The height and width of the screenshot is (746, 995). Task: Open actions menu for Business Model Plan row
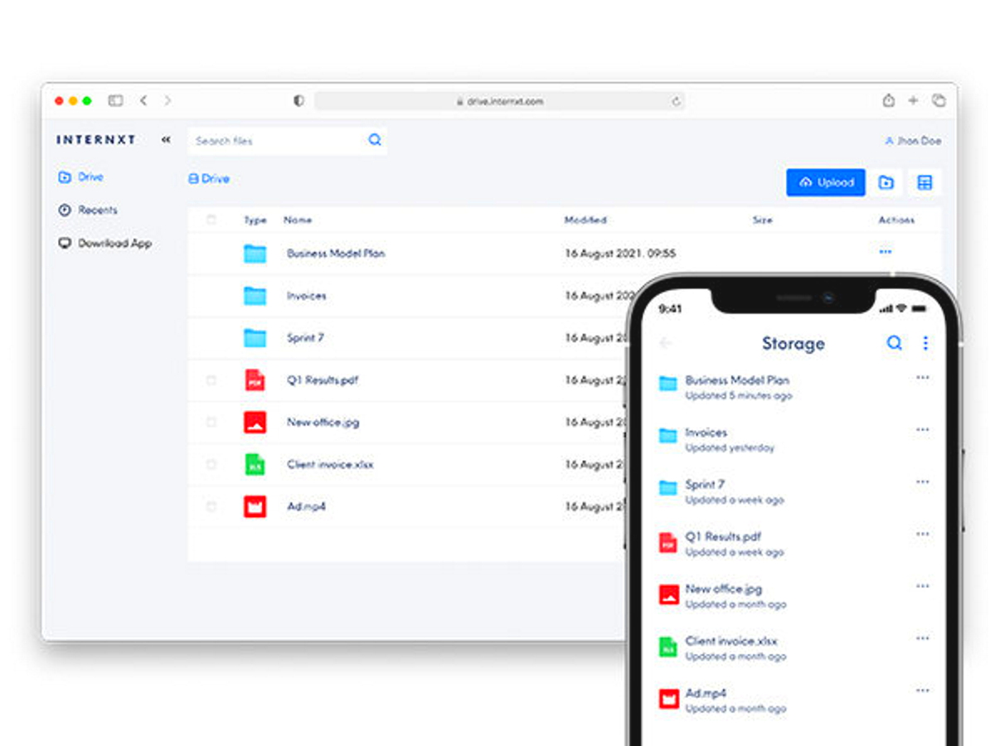pyautogui.click(x=886, y=252)
